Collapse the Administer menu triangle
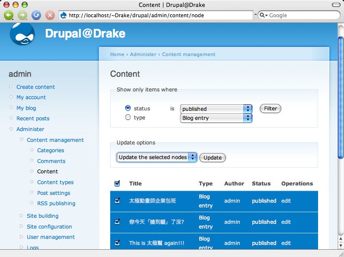The image size is (344, 257). pyautogui.click(x=11, y=129)
